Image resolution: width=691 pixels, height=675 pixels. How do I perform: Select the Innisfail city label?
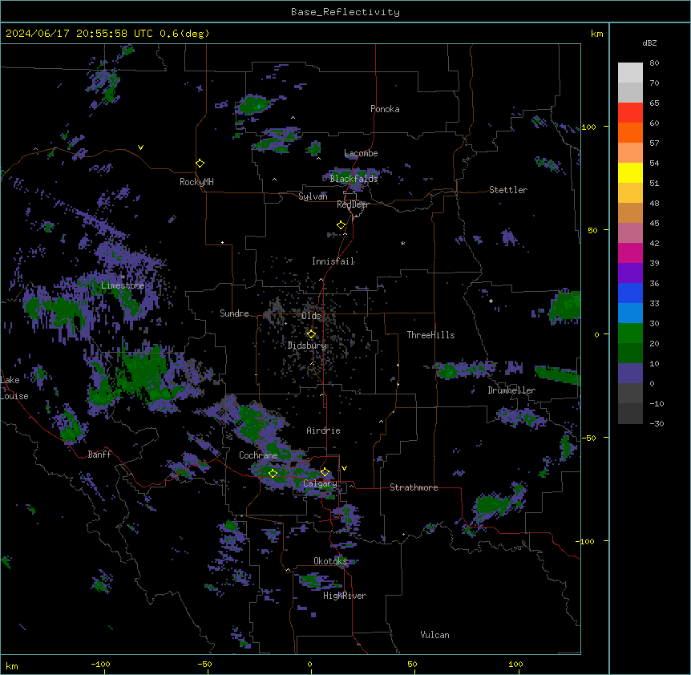(x=333, y=261)
